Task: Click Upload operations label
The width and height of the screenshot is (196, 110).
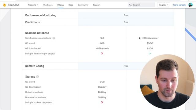Action: tap(34, 92)
